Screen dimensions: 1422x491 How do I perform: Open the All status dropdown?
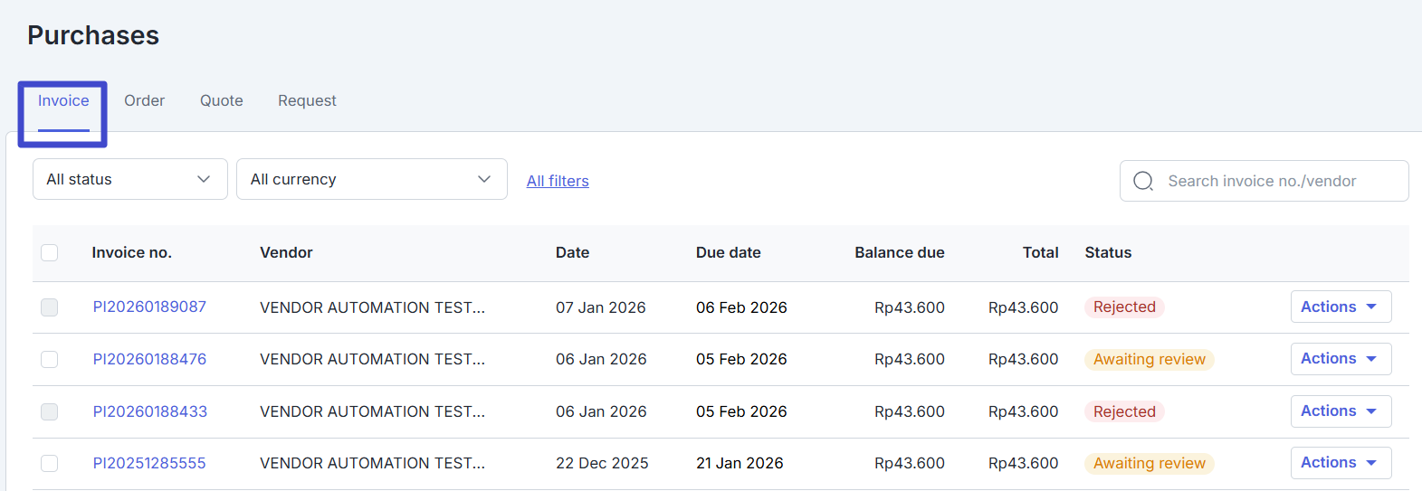129,179
